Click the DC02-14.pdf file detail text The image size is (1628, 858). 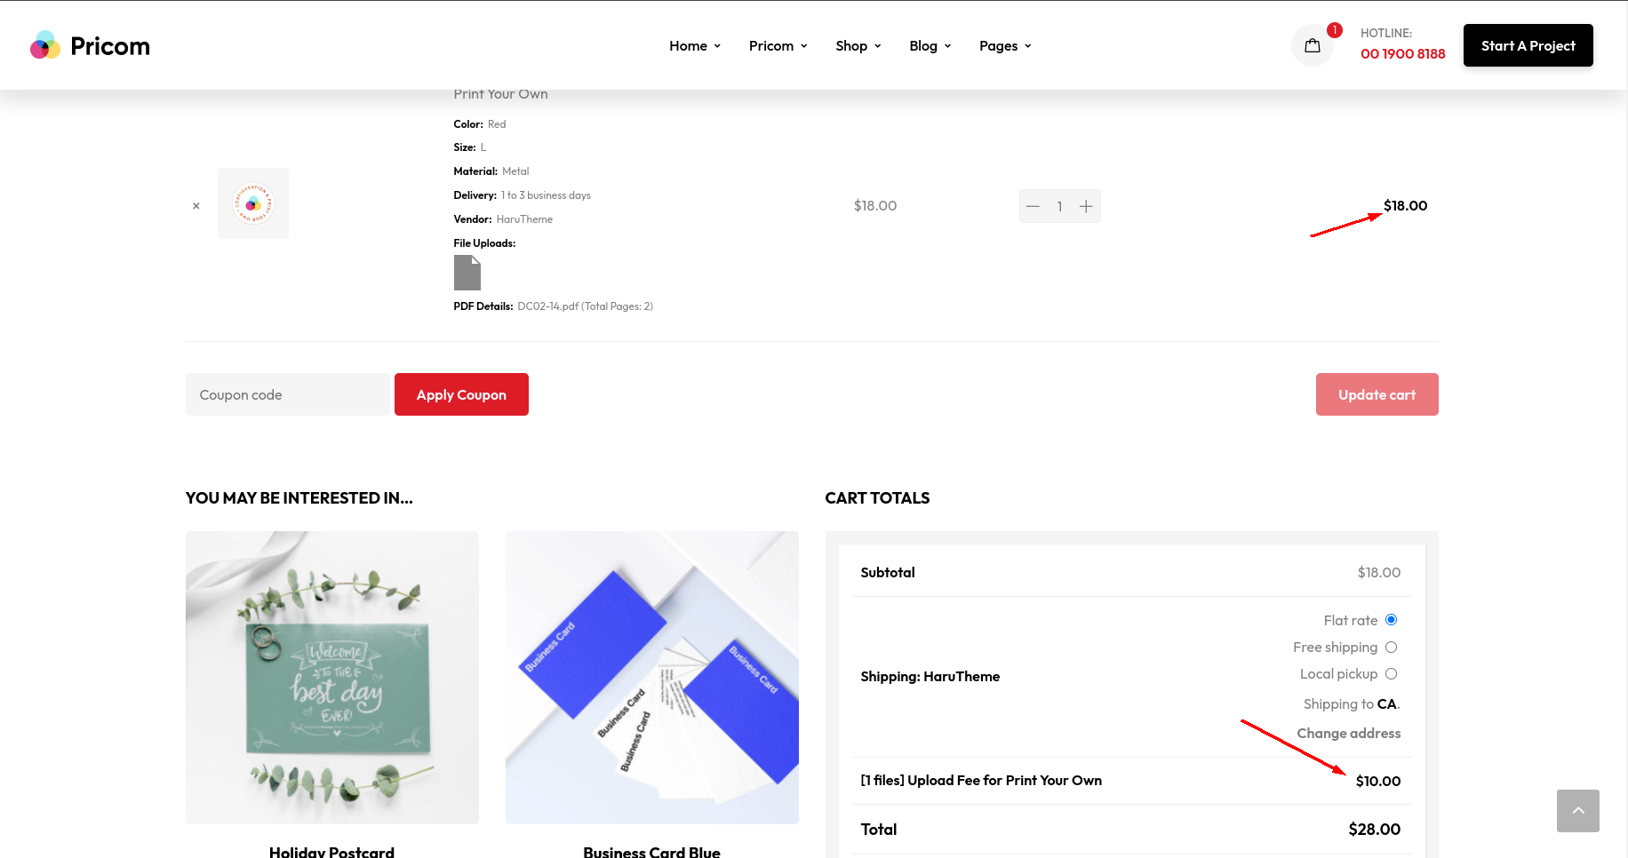(586, 306)
